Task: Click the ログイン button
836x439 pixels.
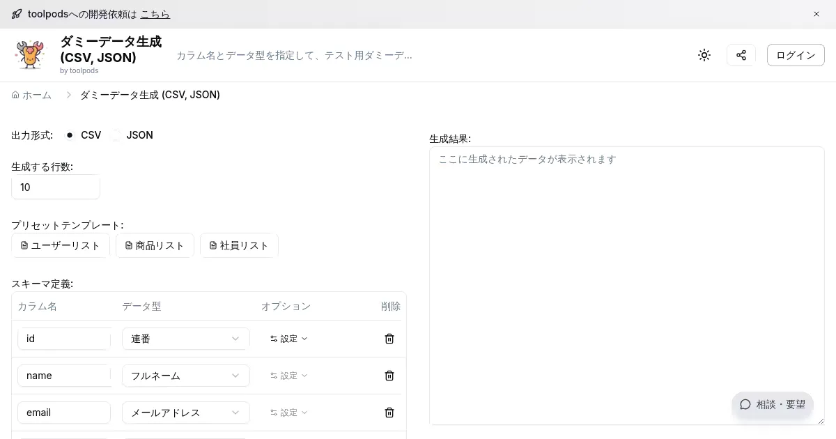Action: tap(795, 55)
